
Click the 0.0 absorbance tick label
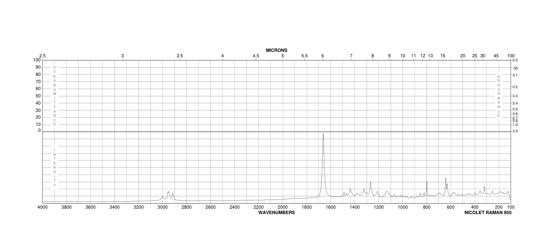click(515, 60)
